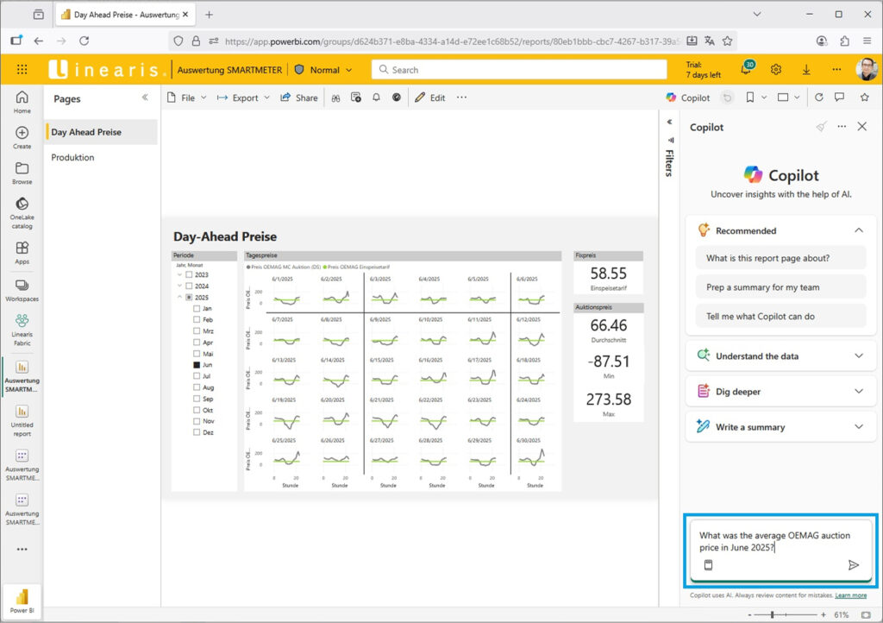This screenshot has height=623, width=883.
Task: Show more sidebar items via ellipsis
Action: (x=22, y=549)
